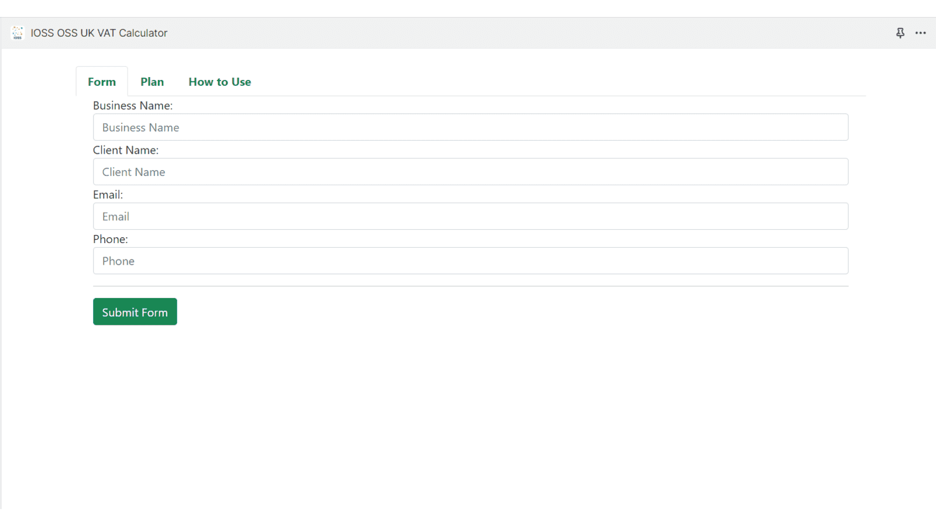The image size is (936, 526).
Task: Open the more options ellipsis menu
Action: (921, 33)
